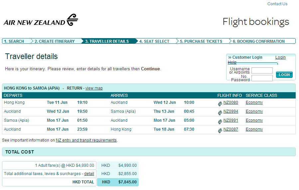
Task: Select the Create Itinerary step
Action: coord(55,41)
